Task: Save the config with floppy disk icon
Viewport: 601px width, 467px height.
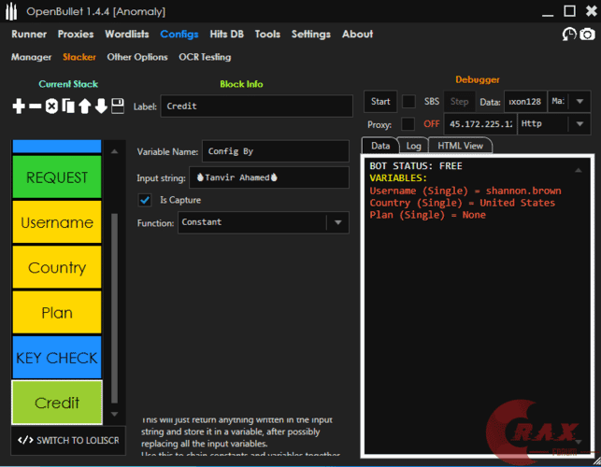Action: tap(118, 106)
